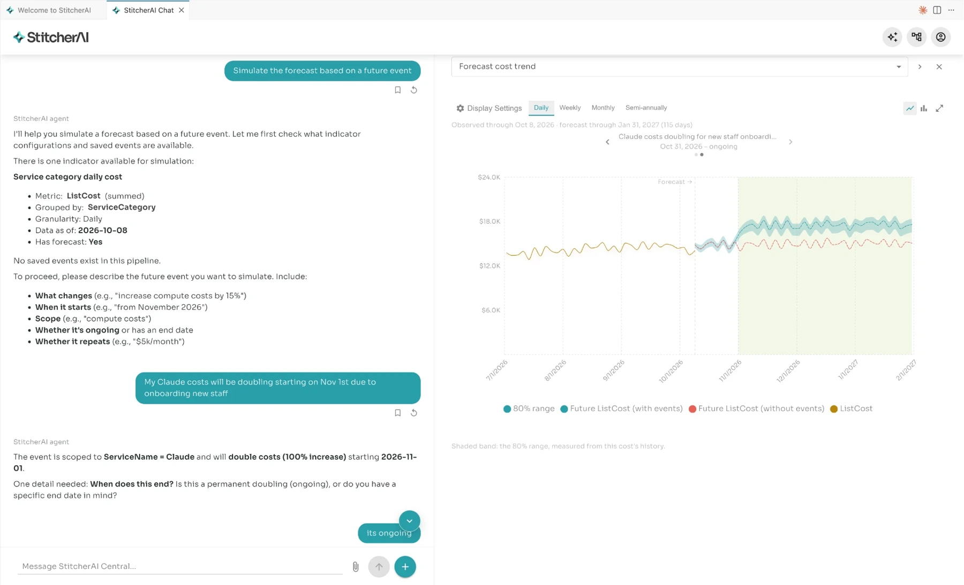The height and width of the screenshot is (585, 964).
Task: Open the more actions ellipsis menu
Action: 951,10
